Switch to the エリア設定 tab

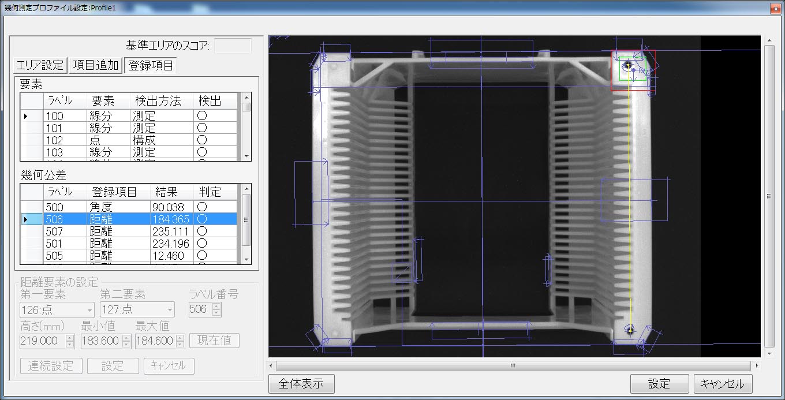(x=40, y=65)
